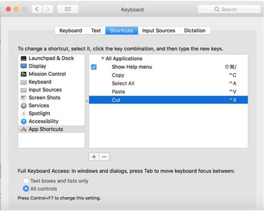The height and width of the screenshot is (211, 264).
Task: Select Spotlight in the category list
Action: (51, 114)
